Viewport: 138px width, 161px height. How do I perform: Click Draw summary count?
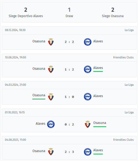pyautogui.click(x=69, y=10)
